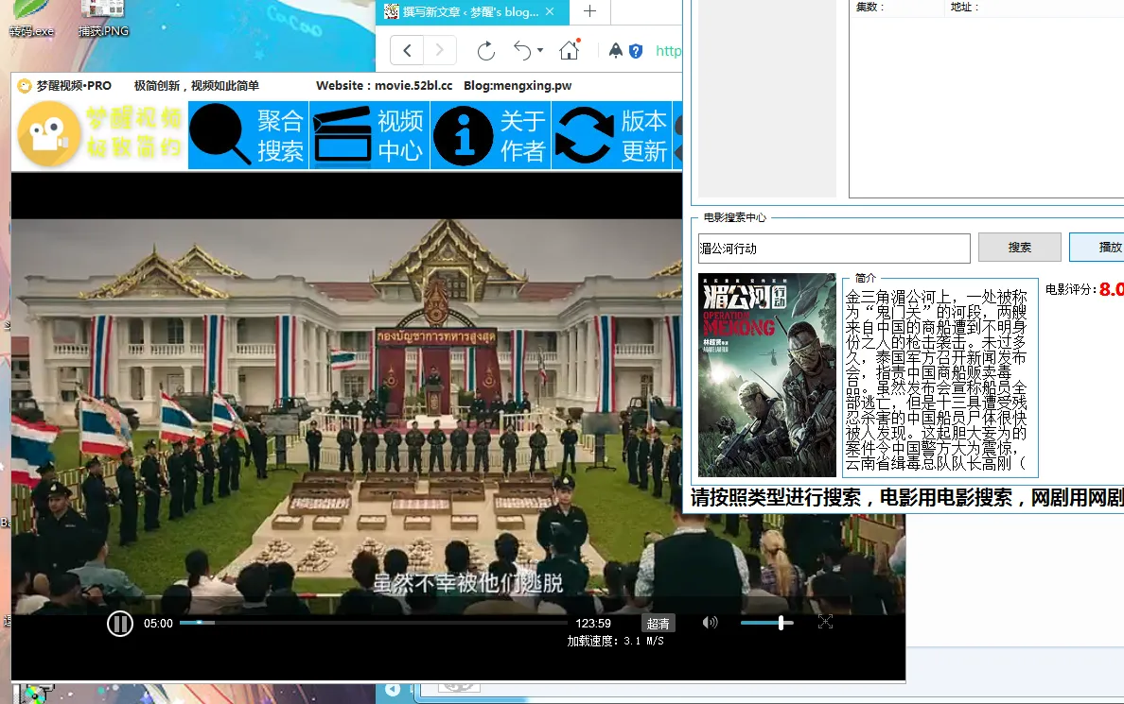Click the 版本更新 version update tile
Viewport: 1124px width, 704px height.
pyautogui.click(x=611, y=135)
